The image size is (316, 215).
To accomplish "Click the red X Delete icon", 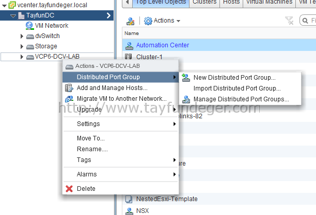I will click(x=69, y=189).
